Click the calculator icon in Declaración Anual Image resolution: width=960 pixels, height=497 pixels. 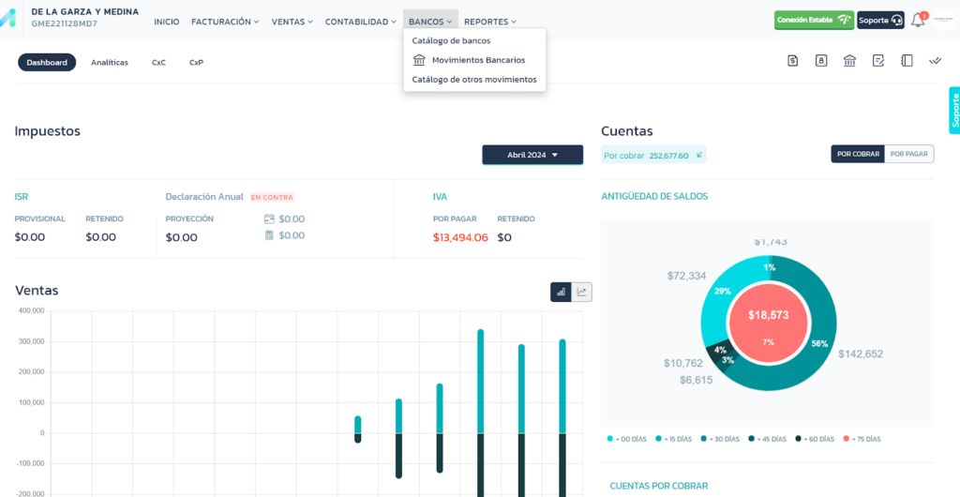tap(269, 235)
